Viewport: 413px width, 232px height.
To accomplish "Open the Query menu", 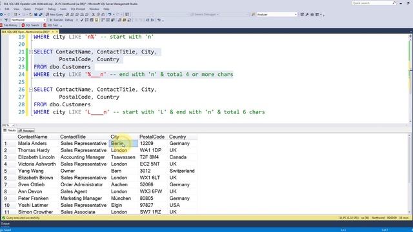I will (27, 9).
